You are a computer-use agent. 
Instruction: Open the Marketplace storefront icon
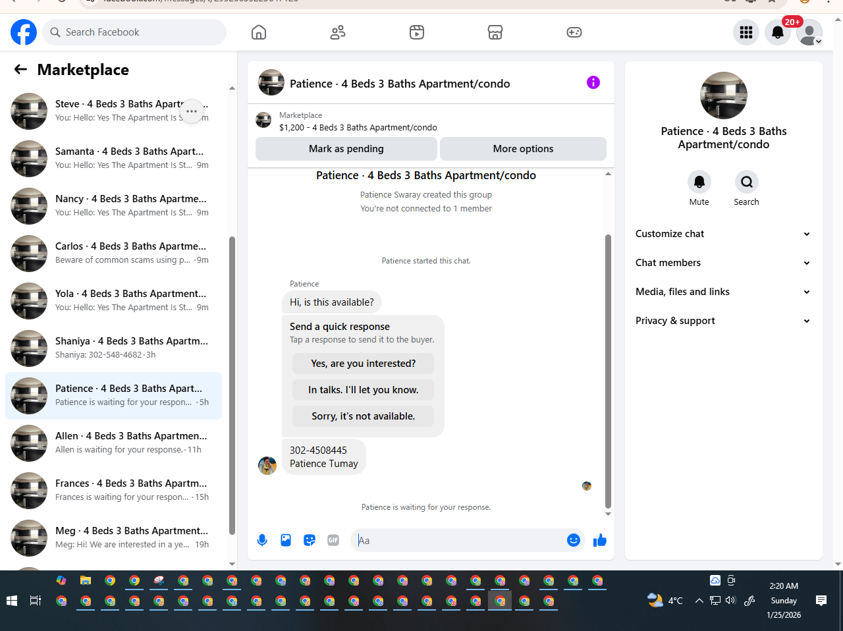[495, 32]
